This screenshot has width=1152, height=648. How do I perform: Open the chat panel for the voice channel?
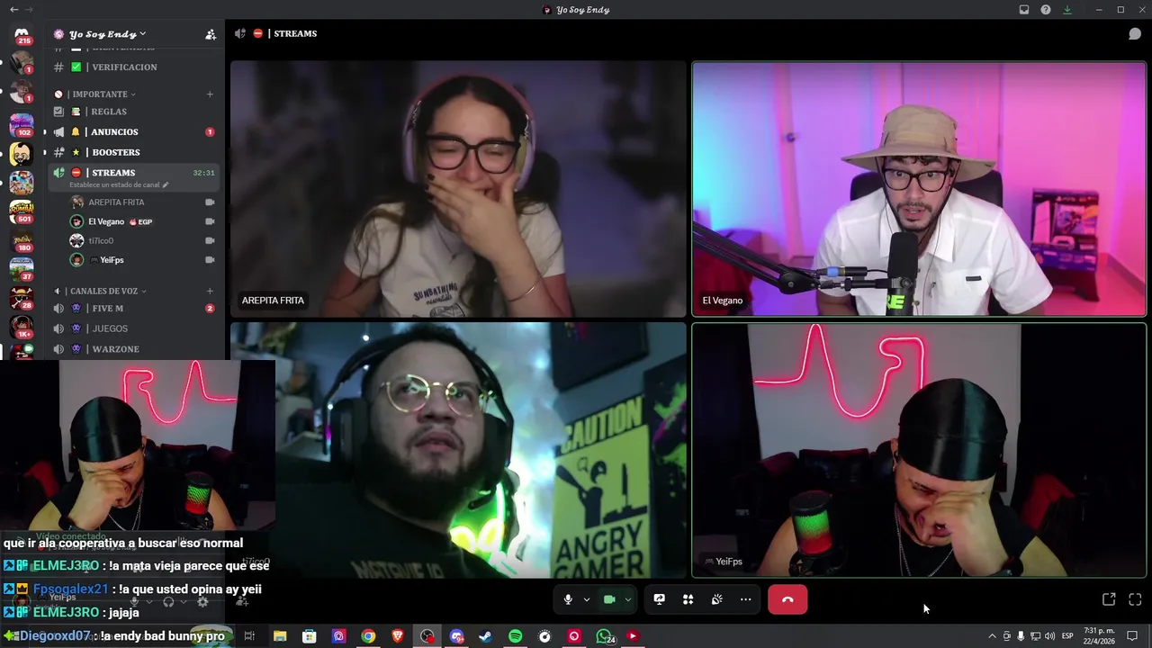[1135, 34]
